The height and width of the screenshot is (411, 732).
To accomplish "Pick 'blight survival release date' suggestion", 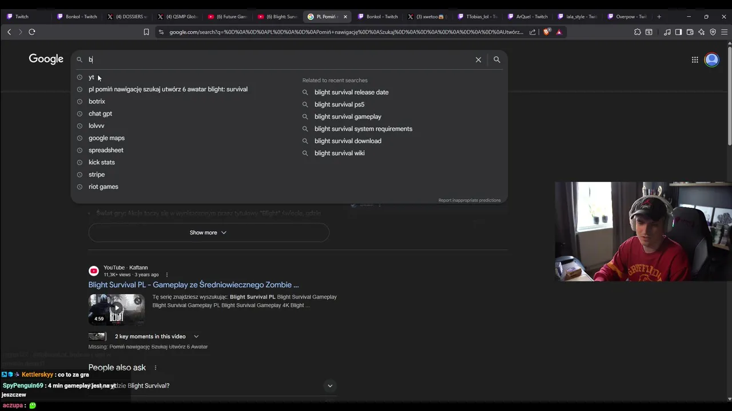I will [351, 92].
